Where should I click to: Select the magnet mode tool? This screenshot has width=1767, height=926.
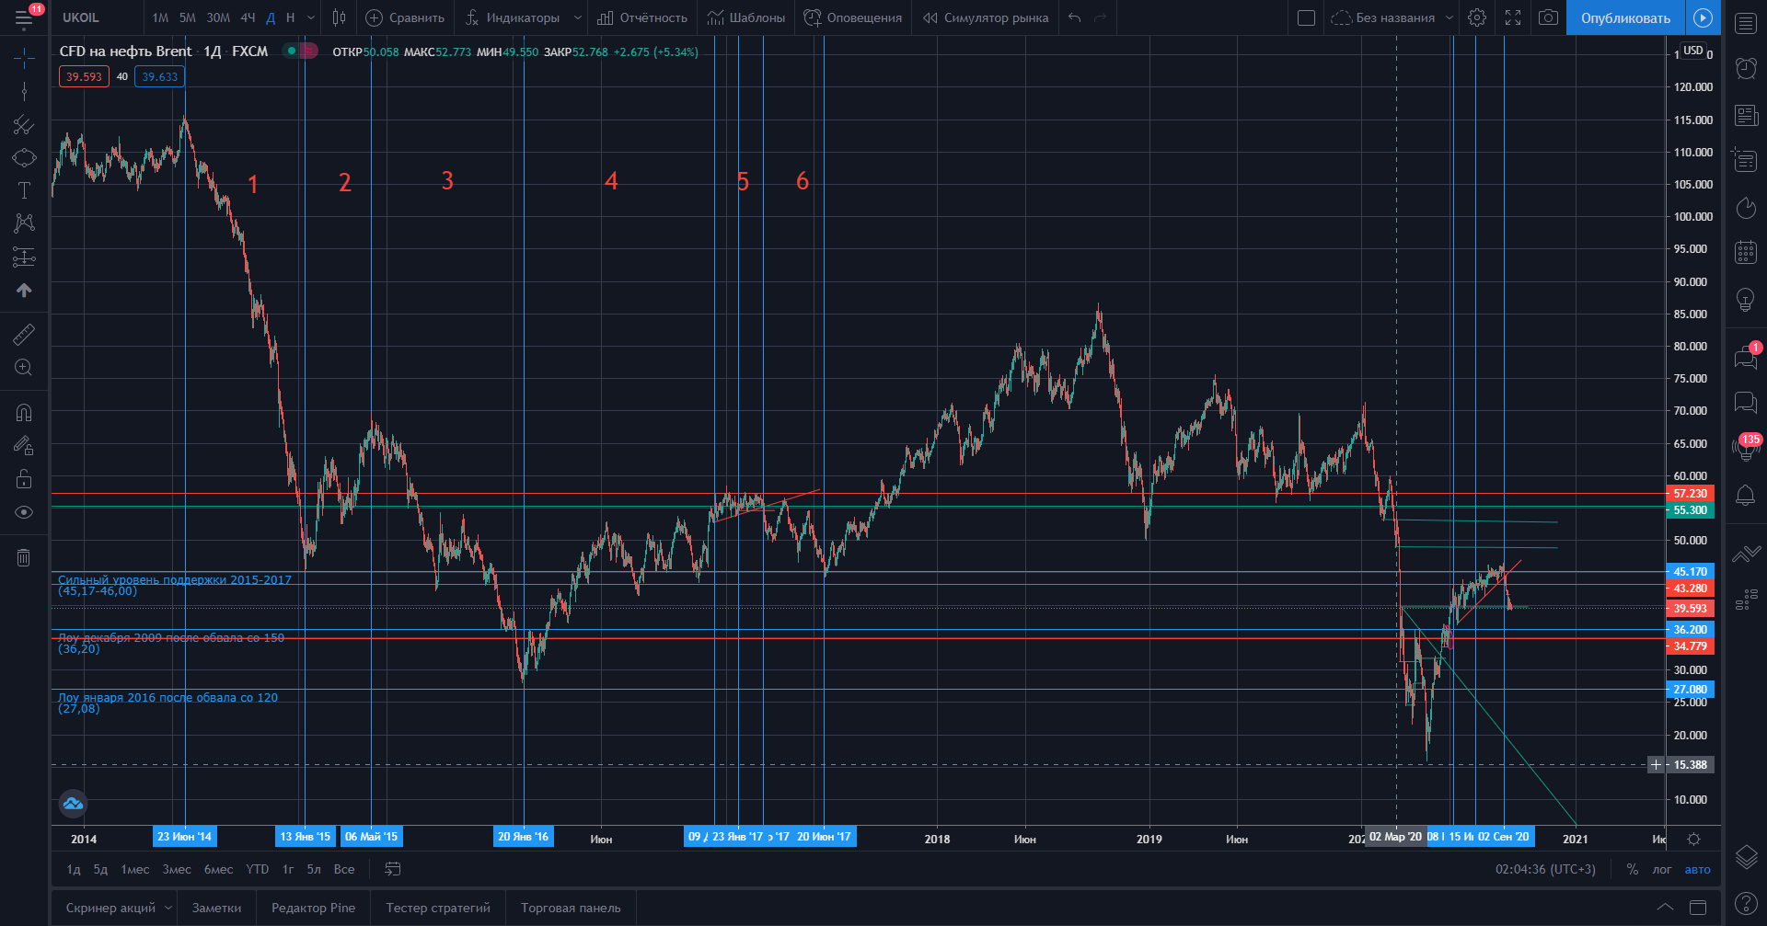(24, 413)
